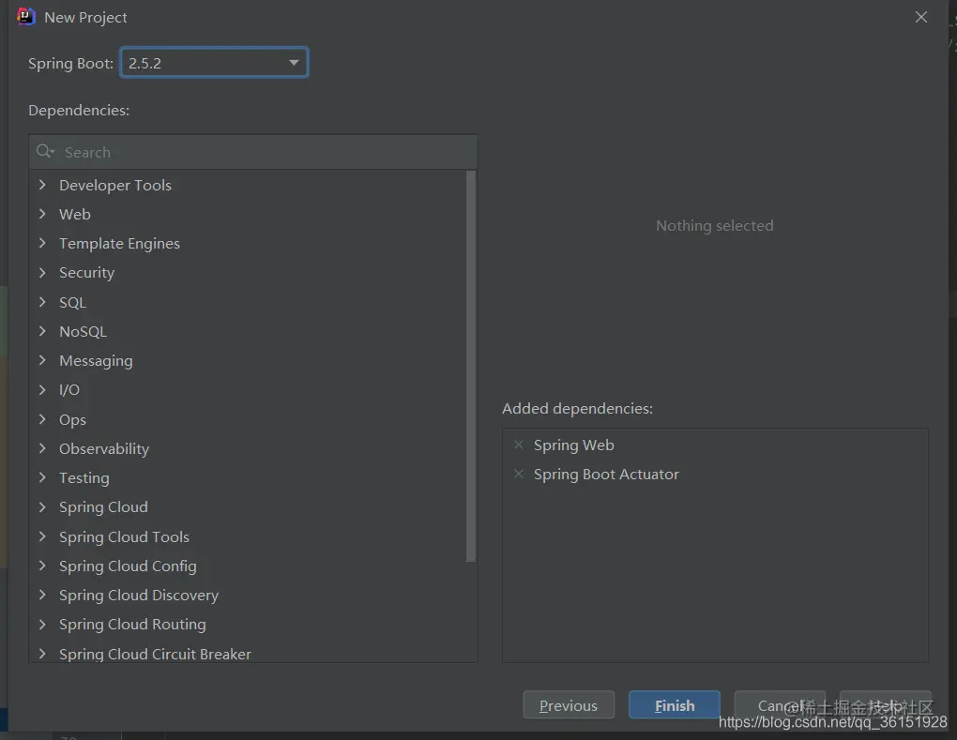Select the Messaging label
Image resolution: width=957 pixels, height=740 pixels.
click(x=95, y=361)
